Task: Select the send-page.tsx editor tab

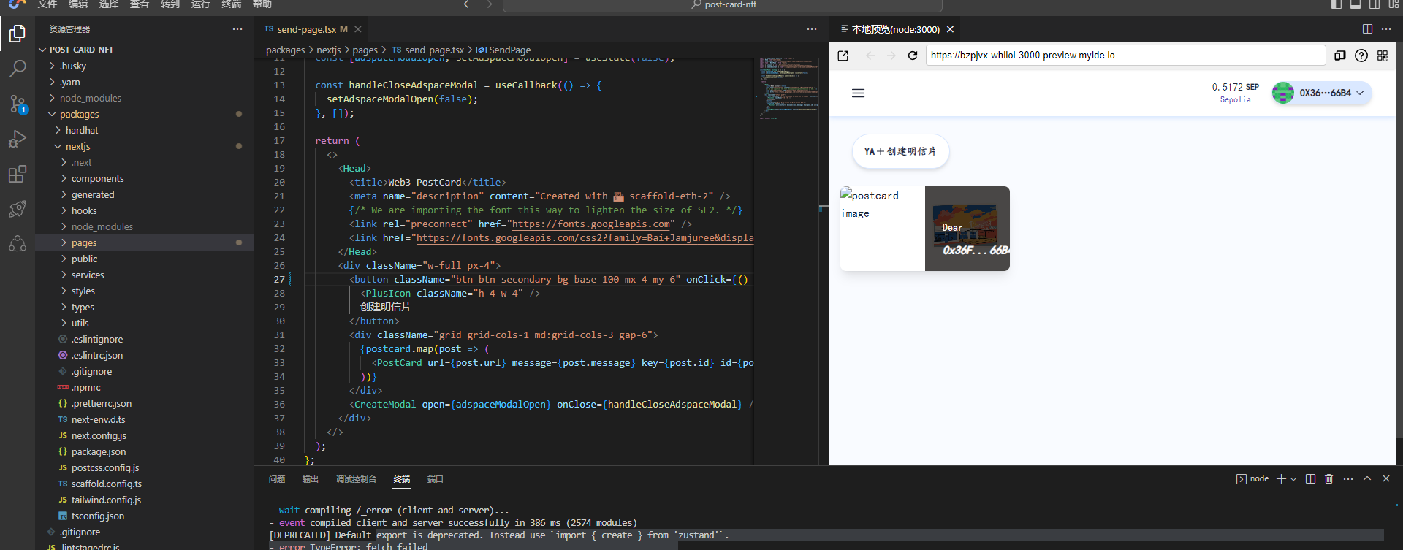Action: (306, 29)
